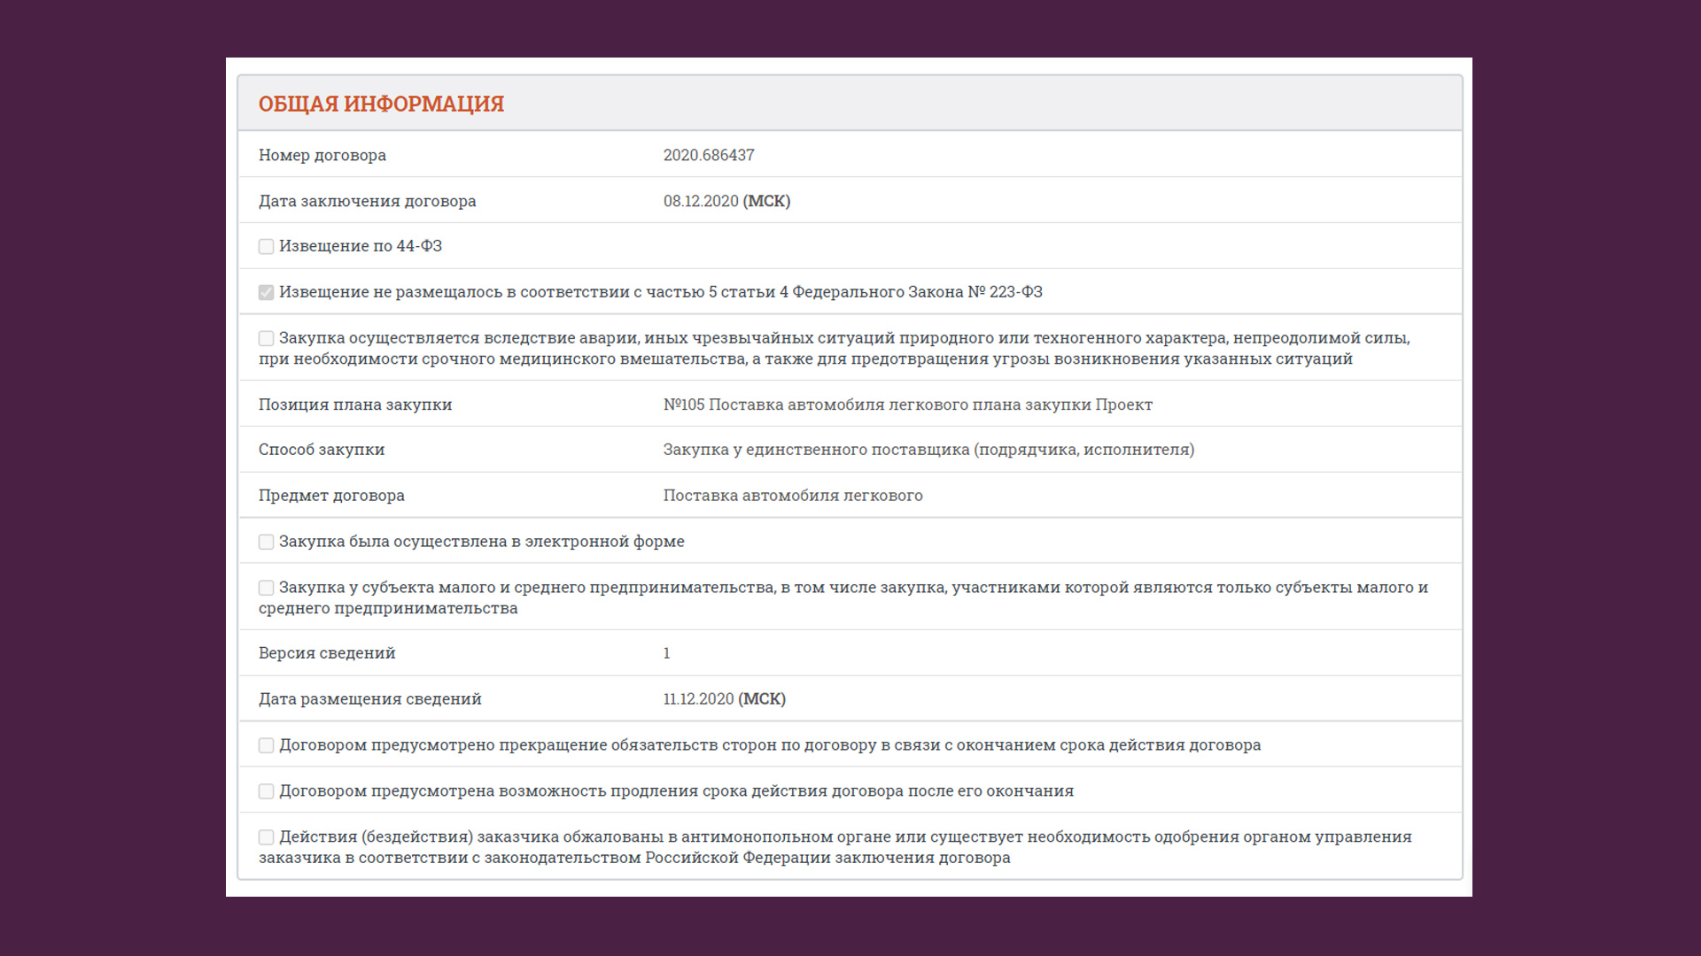Click the 'Дата размещения сведений' label
The image size is (1701, 956).
369,699
